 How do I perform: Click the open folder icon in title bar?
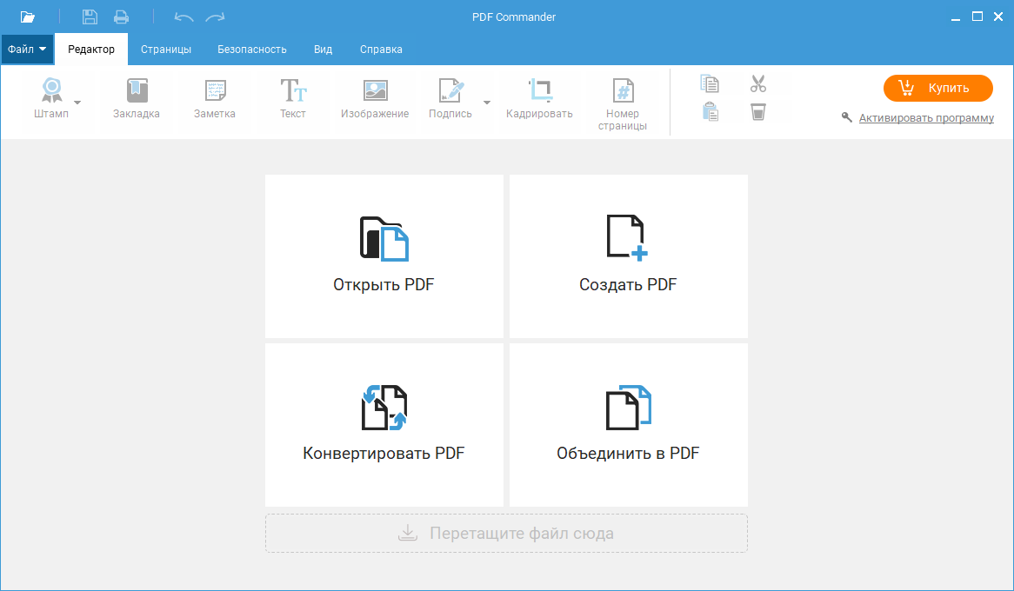pos(27,17)
